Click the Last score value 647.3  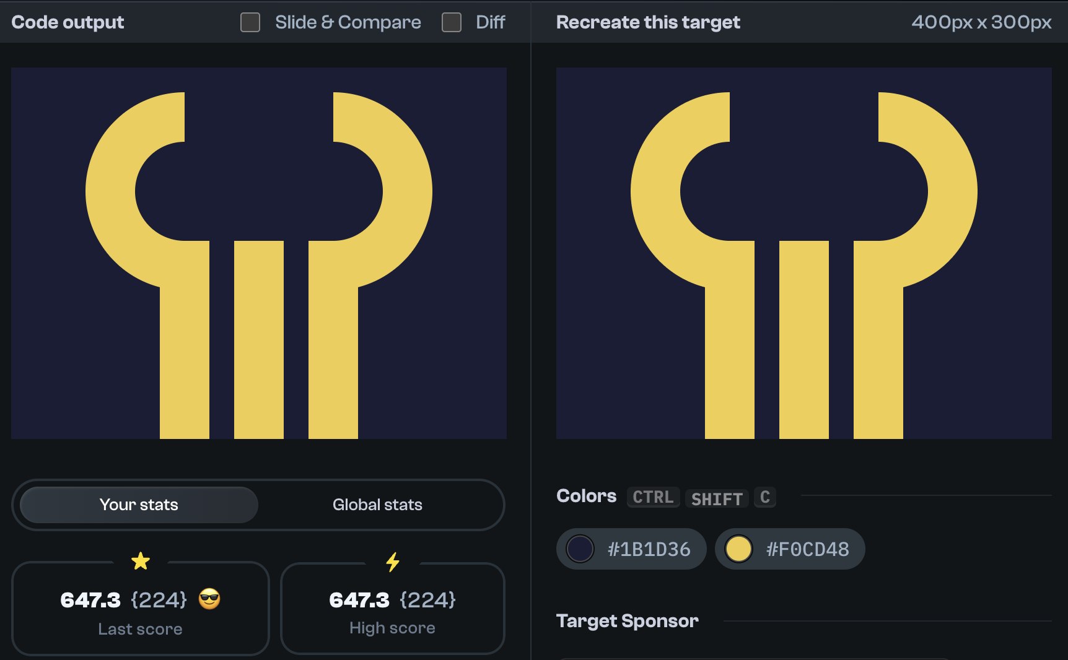point(90,600)
